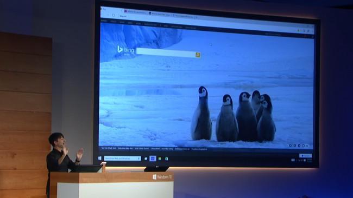The height and width of the screenshot is (198, 353).
Task: Open Task View on the taskbar
Action: click(x=146, y=159)
